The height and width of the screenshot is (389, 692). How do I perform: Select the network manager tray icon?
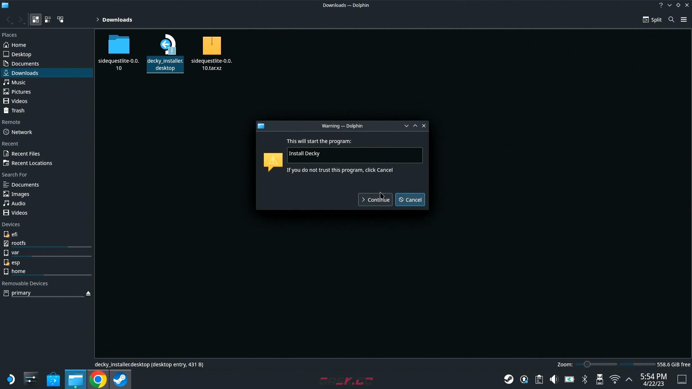(615, 379)
